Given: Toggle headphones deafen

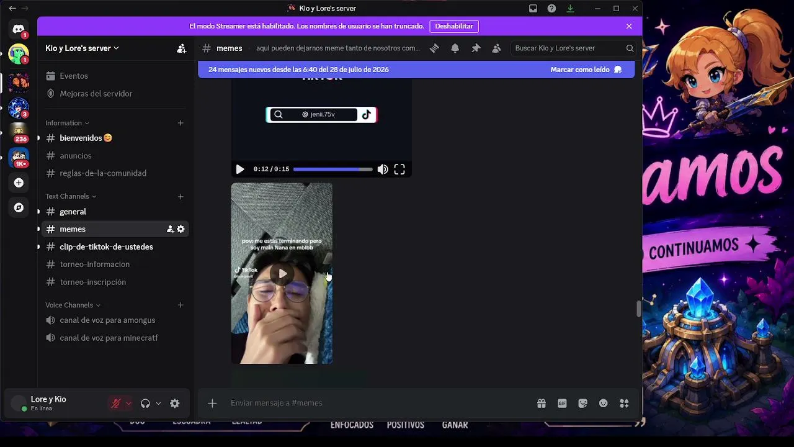Looking at the screenshot, I should [x=145, y=404].
